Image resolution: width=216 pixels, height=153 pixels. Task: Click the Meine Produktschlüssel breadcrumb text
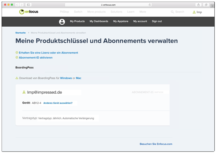(x=58, y=33)
